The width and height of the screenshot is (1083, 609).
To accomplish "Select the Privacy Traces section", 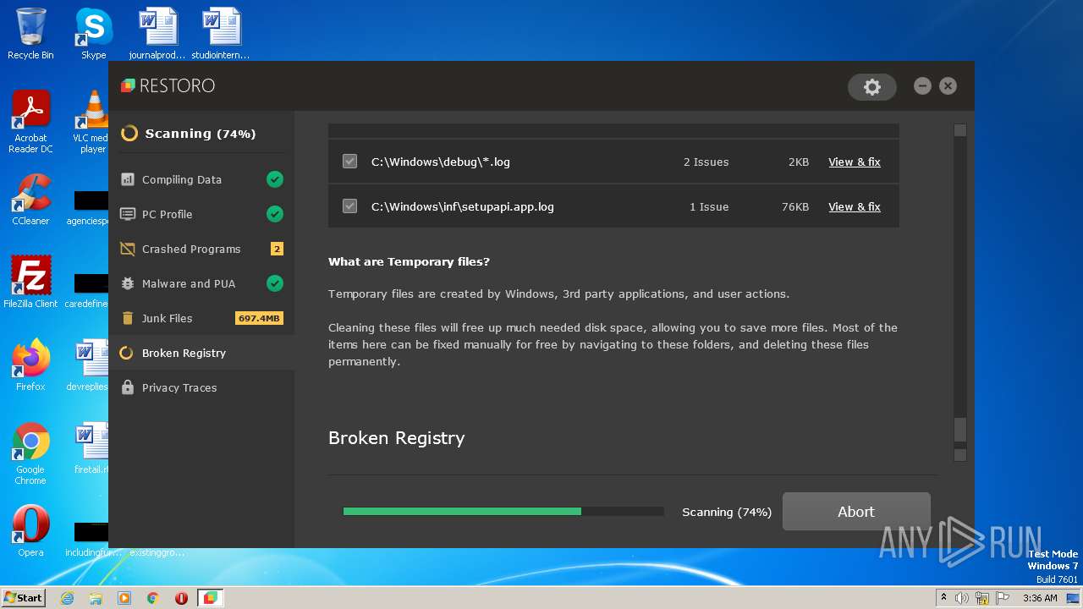I will click(x=201, y=387).
